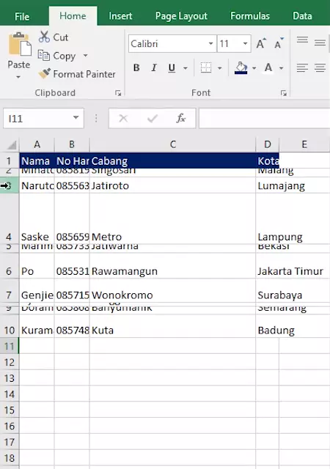The image size is (330, 469).
Task: Click the Copy icon
Action: coord(44,56)
